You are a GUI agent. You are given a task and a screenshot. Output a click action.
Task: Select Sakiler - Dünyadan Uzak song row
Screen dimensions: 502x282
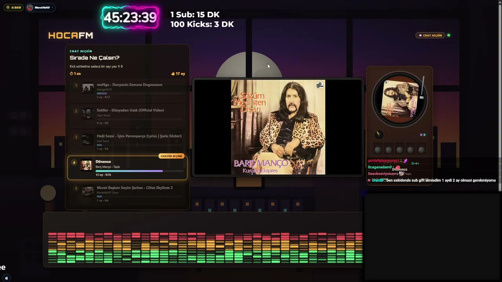coord(127,116)
